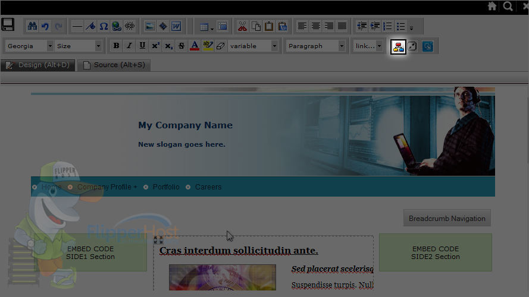The height and width of the screenshot is (297, 529).
Task: Insert an image into the page
Action: [x=150, y=26]
